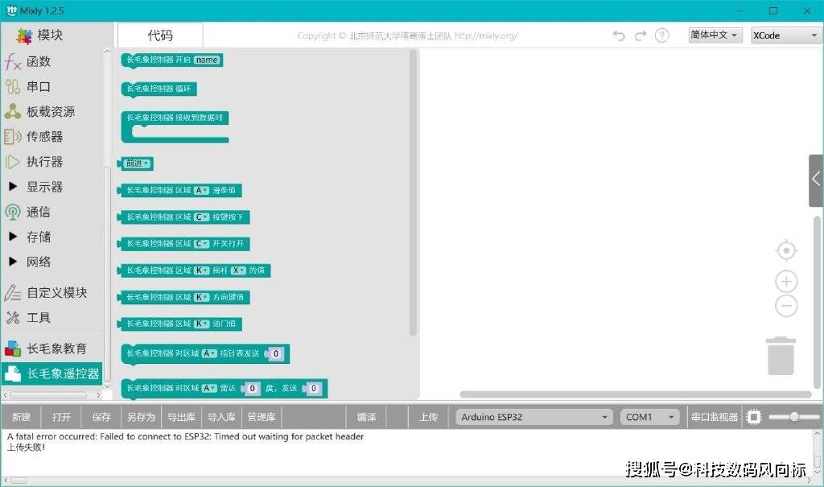Zoom out the workspace with the minus icon
The image size is (824, 487).
tap(786, 306)
